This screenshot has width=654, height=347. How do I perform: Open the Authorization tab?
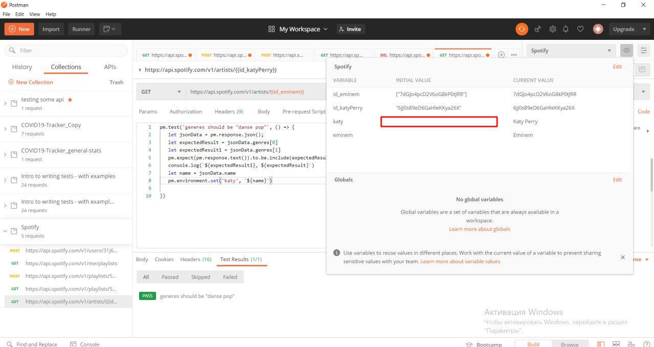point(185,111)
